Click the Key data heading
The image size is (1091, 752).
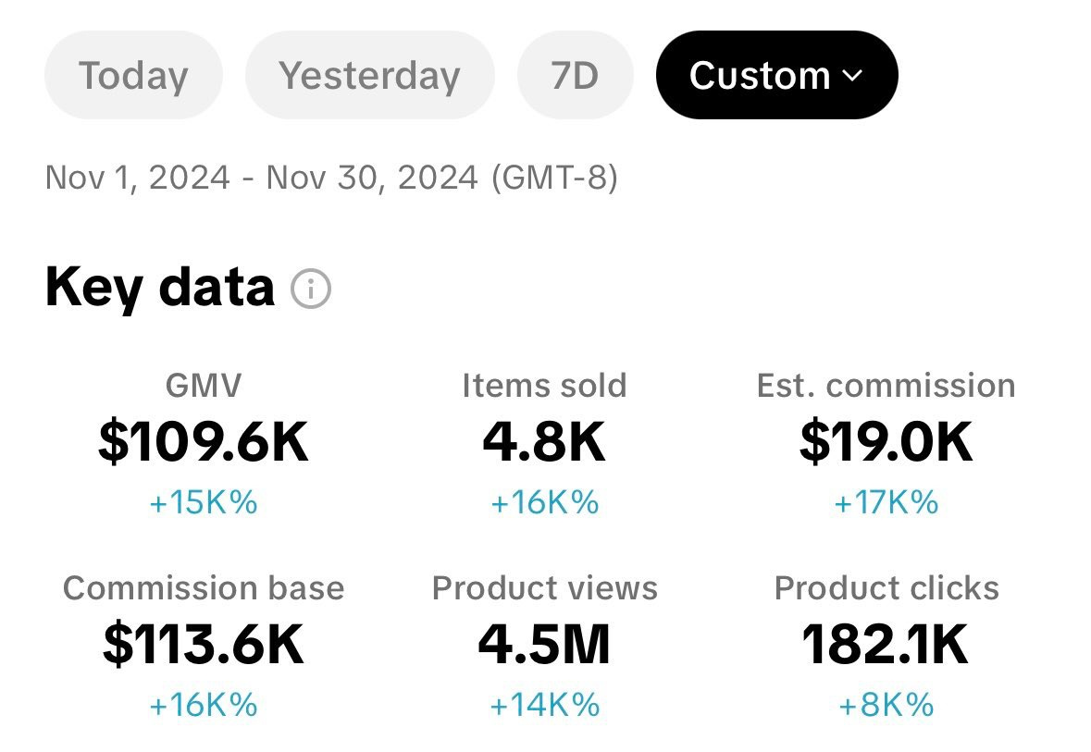pyautogui.click(x=159, y=288)
